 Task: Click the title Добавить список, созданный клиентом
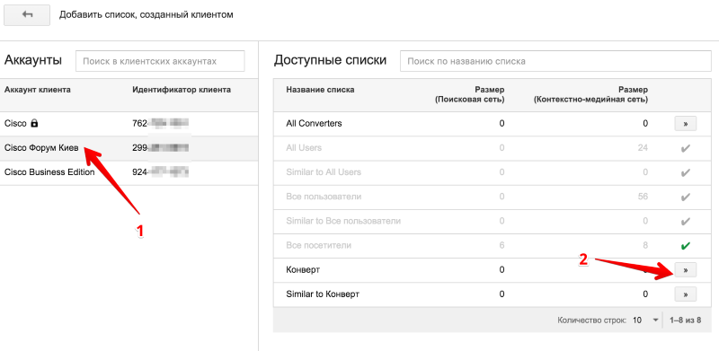[x=146, y=14]
